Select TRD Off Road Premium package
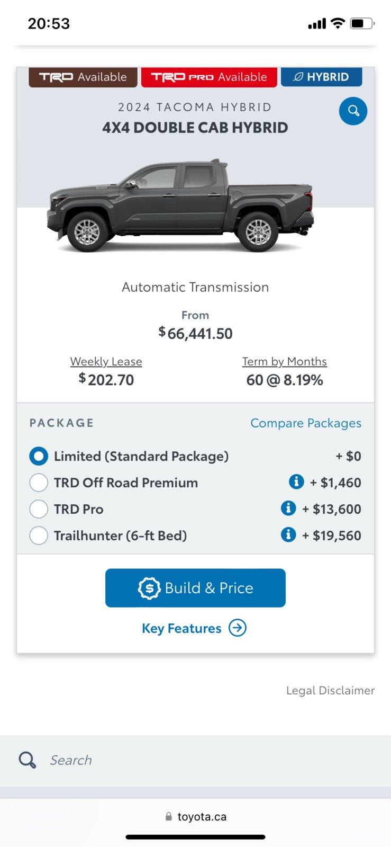Image resolution: width=391 pixels, height=847 pixels. click(39, 483)
